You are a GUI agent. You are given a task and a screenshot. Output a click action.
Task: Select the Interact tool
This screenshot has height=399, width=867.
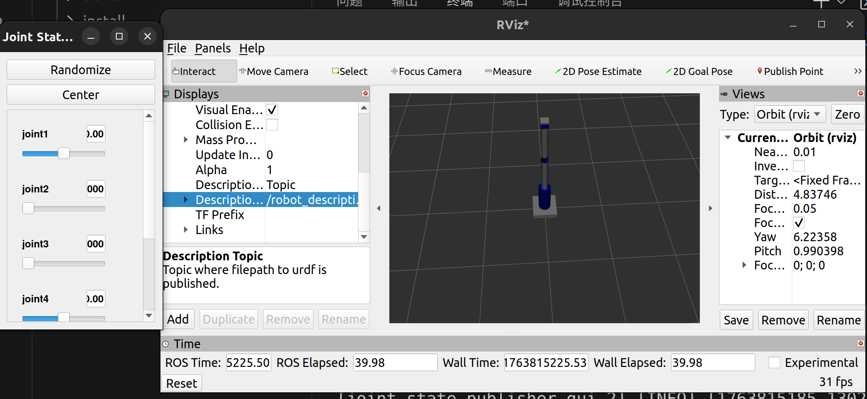[194, 72]
